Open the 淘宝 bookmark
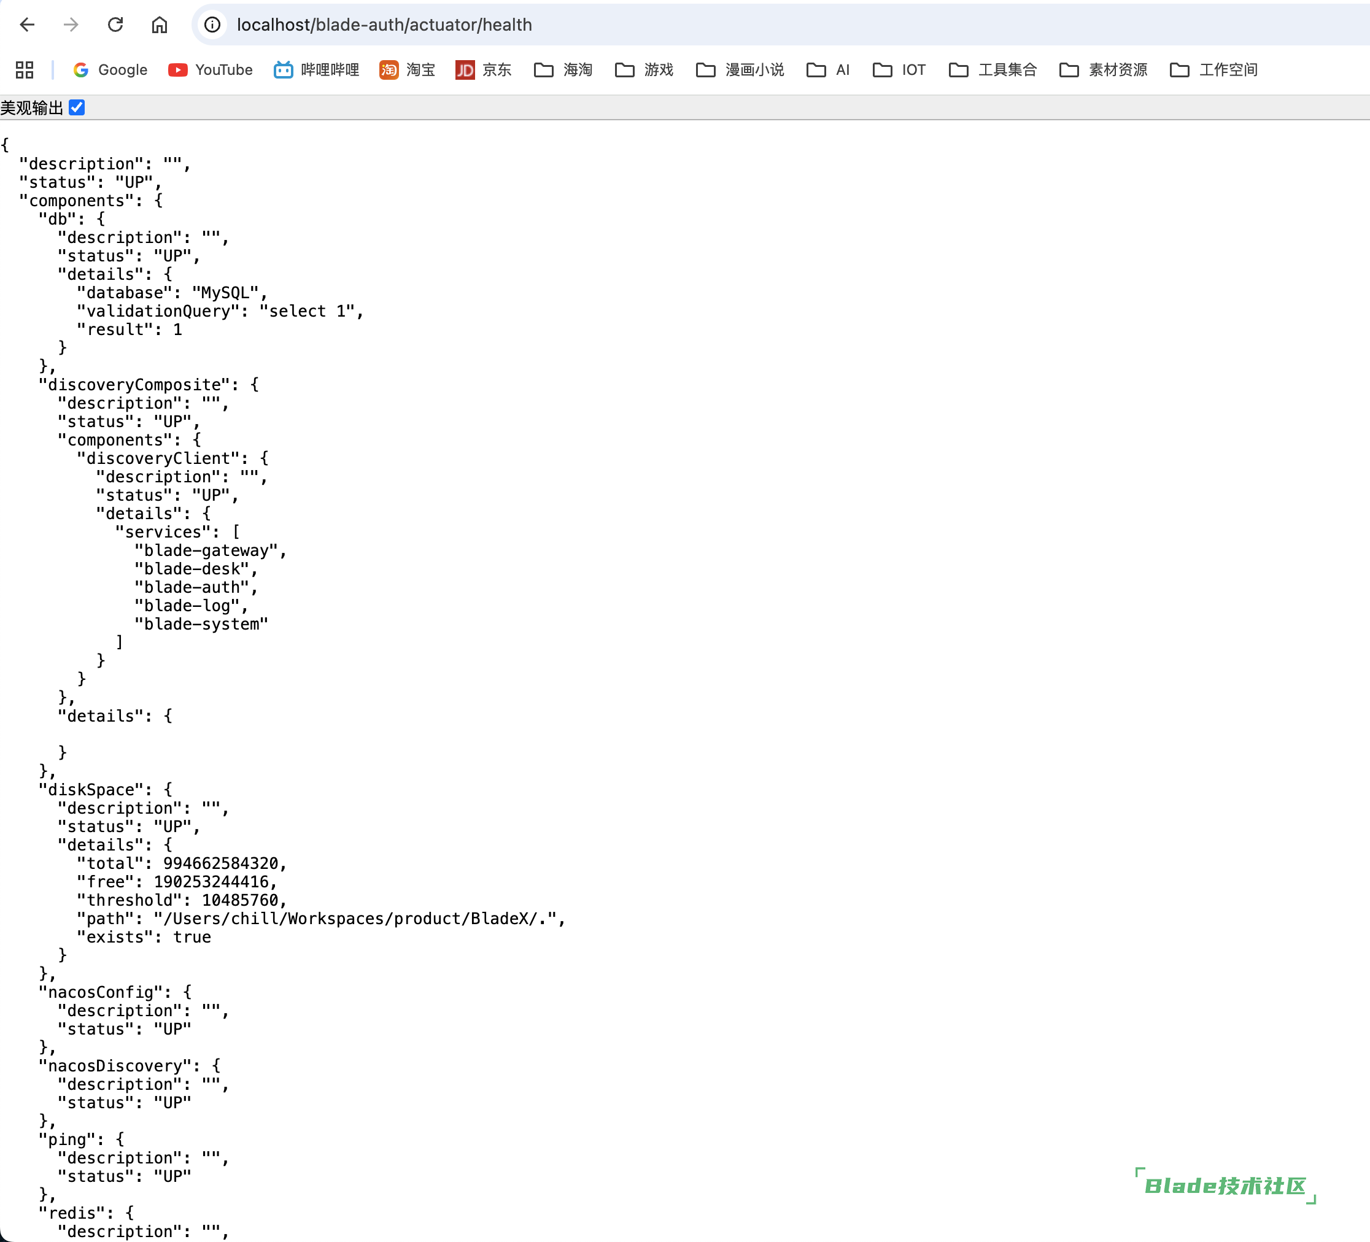1370x1242 pixels. click(x=407, y=70)
